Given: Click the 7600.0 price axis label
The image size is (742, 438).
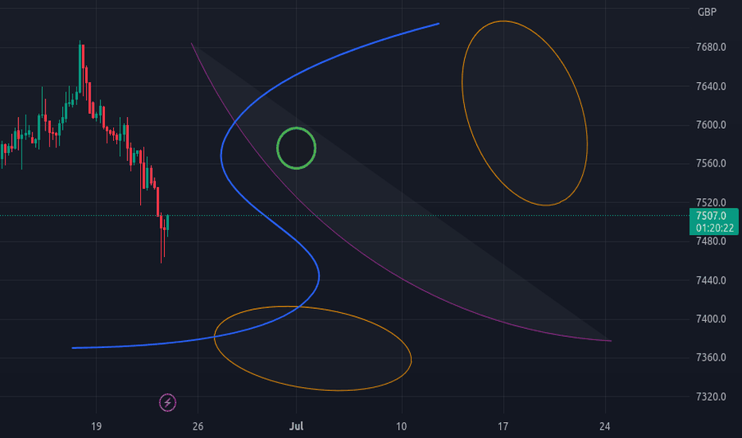Looking at the screenshot, I should (x=711, y=124).
